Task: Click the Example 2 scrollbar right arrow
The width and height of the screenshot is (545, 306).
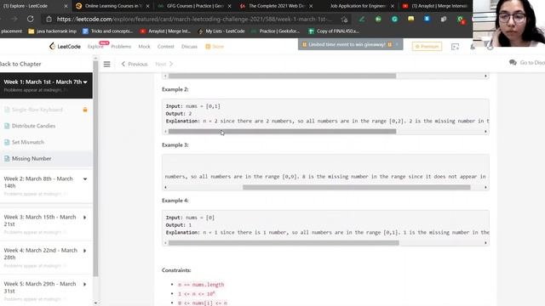Action: point(485,132)
